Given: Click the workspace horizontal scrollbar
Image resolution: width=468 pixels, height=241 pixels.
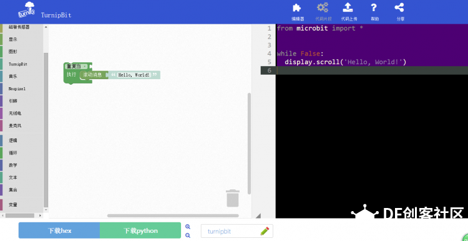Looking at the screenshot, I should coord(173,215).
